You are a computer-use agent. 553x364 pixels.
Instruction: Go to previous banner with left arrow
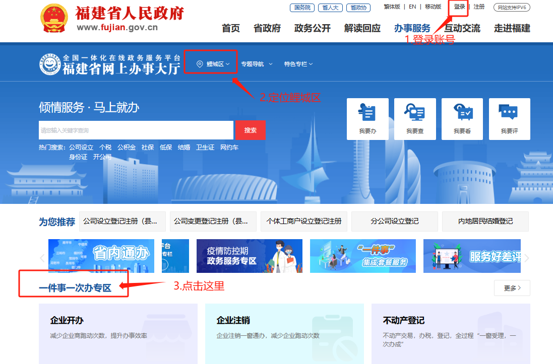pos(42,258)
